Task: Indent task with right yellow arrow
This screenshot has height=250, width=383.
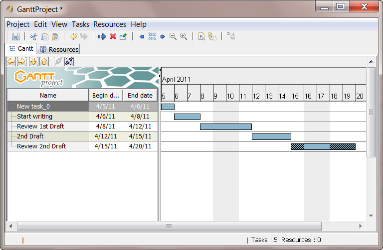Action: (21, 61)
